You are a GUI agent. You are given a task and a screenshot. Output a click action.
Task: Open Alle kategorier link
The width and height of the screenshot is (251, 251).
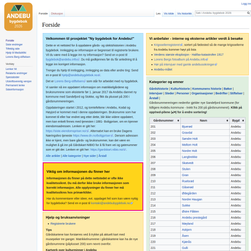tap(72, 156)
